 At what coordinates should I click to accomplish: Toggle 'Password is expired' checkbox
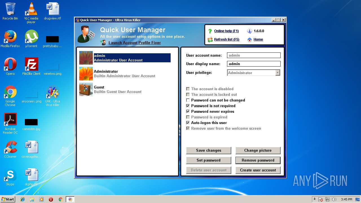point(188,117)
